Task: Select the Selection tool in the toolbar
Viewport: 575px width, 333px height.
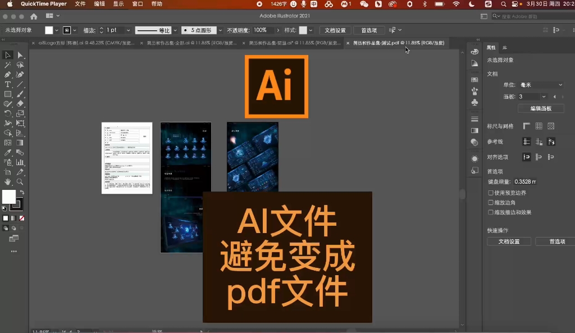Action: (8, 55)
